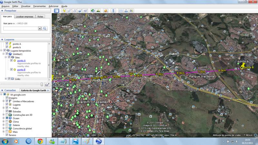Open the ponto A link in Sites

click(x=21, y=61)
